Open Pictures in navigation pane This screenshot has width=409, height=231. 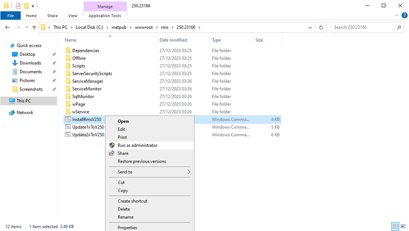coord(27,80)
